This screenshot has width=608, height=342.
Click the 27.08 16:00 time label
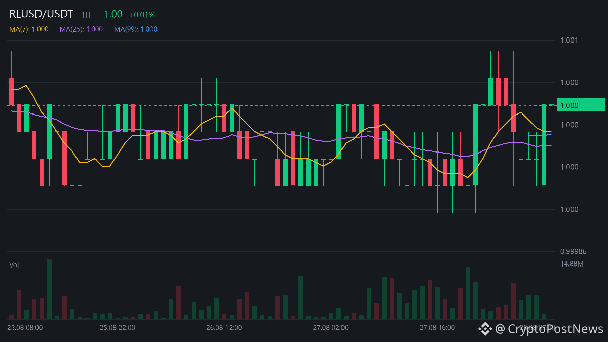pyautogui.click(x=437, y=328)
